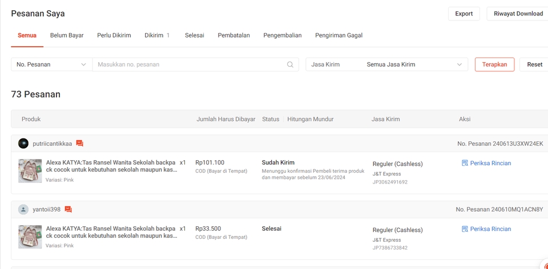Click the search magnifier icon
548x269 pixels.
(290, 64)
